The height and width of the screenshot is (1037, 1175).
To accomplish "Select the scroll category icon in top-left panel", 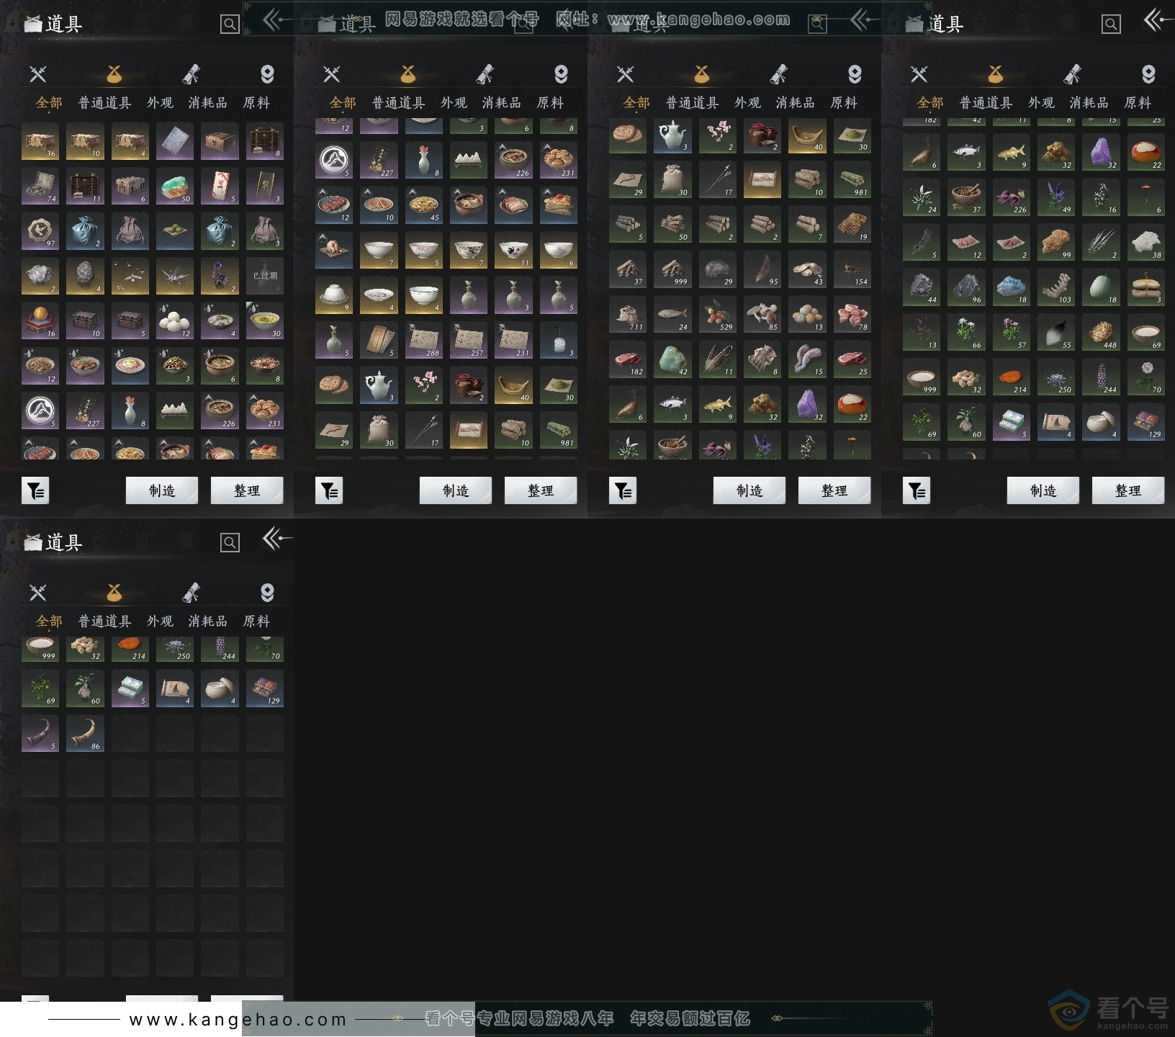I will coord(191,73).
